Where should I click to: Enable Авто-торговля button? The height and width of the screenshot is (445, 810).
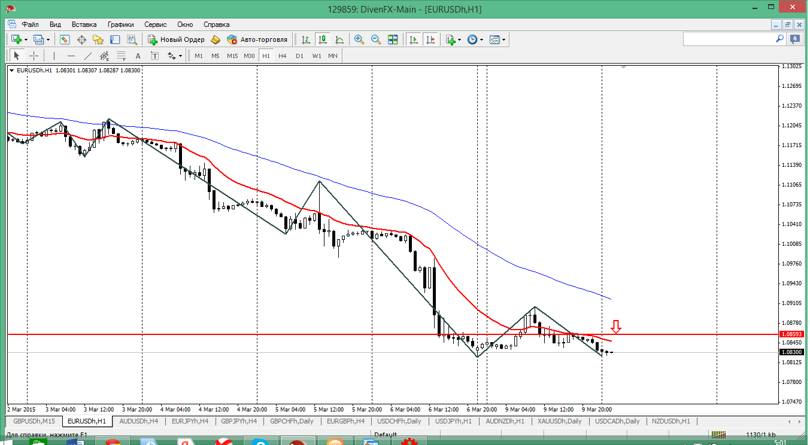[x=257, y=39]
